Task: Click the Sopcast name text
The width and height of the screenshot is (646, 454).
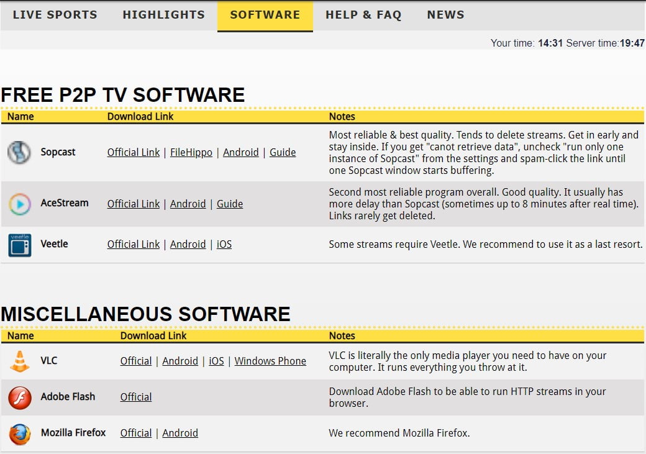Action: 58,152
